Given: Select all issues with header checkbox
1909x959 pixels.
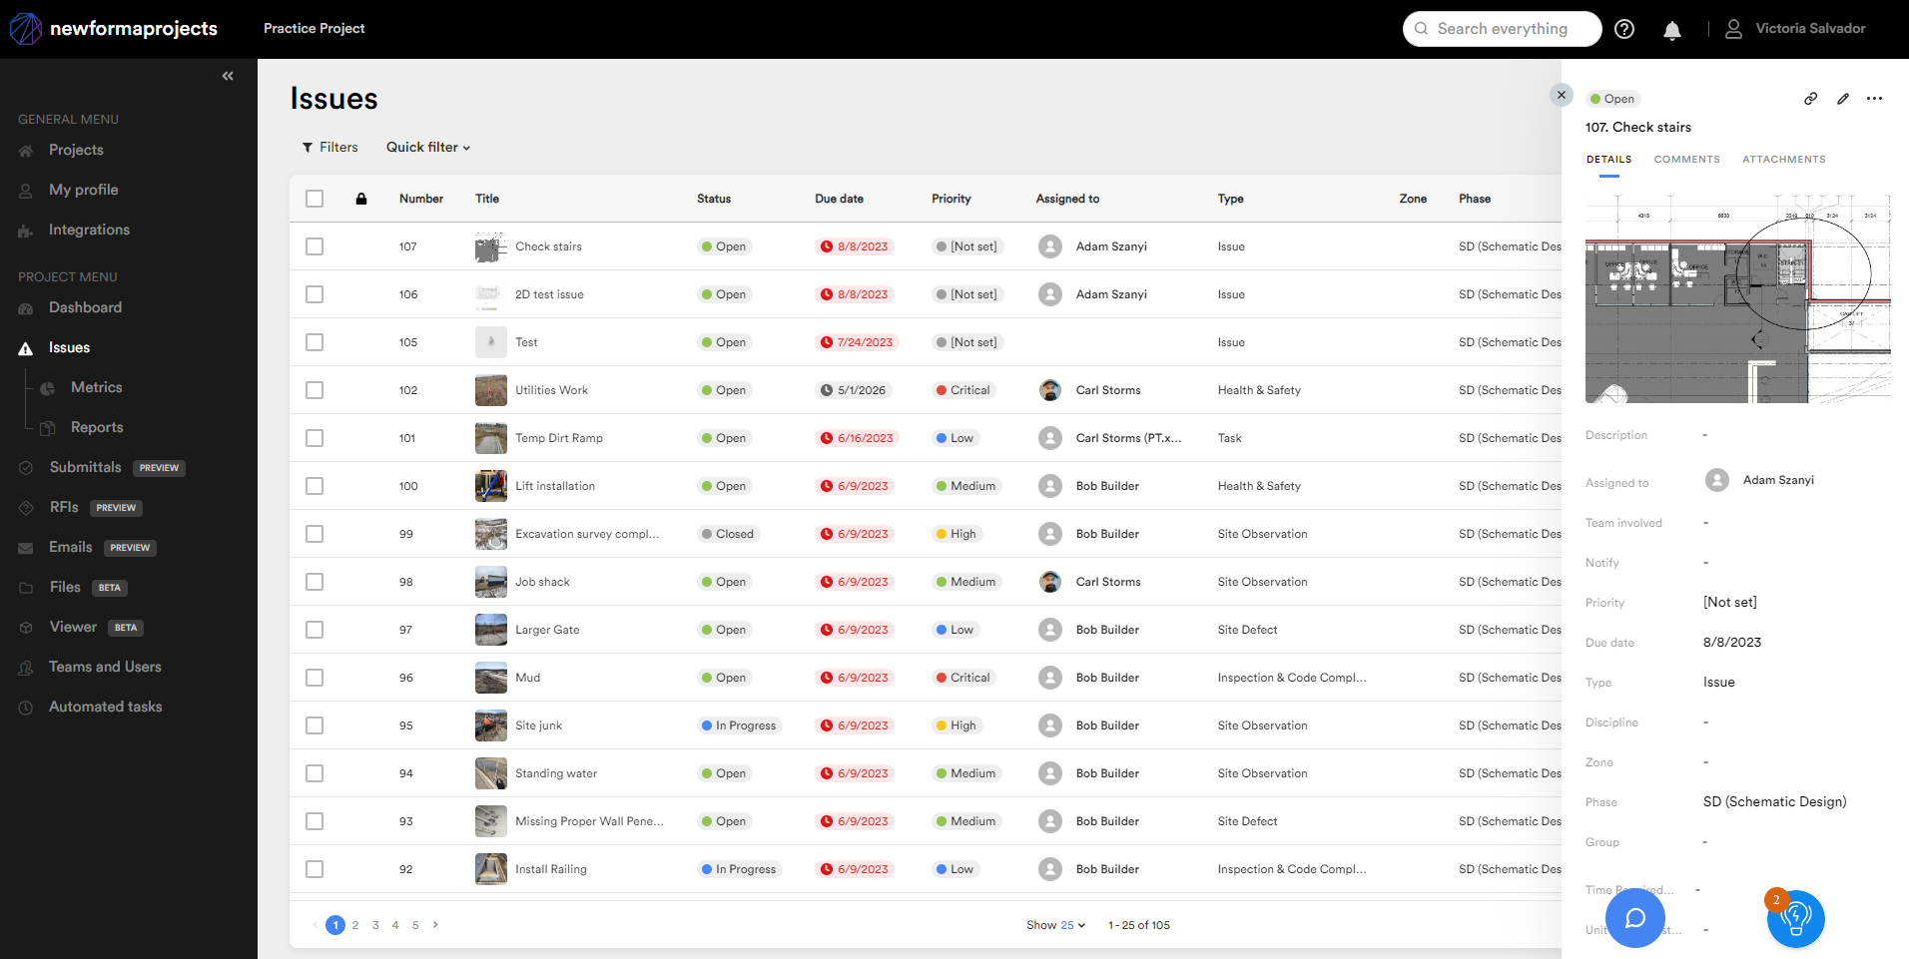Looking at the screenshot, I should (x=315, y=199).
